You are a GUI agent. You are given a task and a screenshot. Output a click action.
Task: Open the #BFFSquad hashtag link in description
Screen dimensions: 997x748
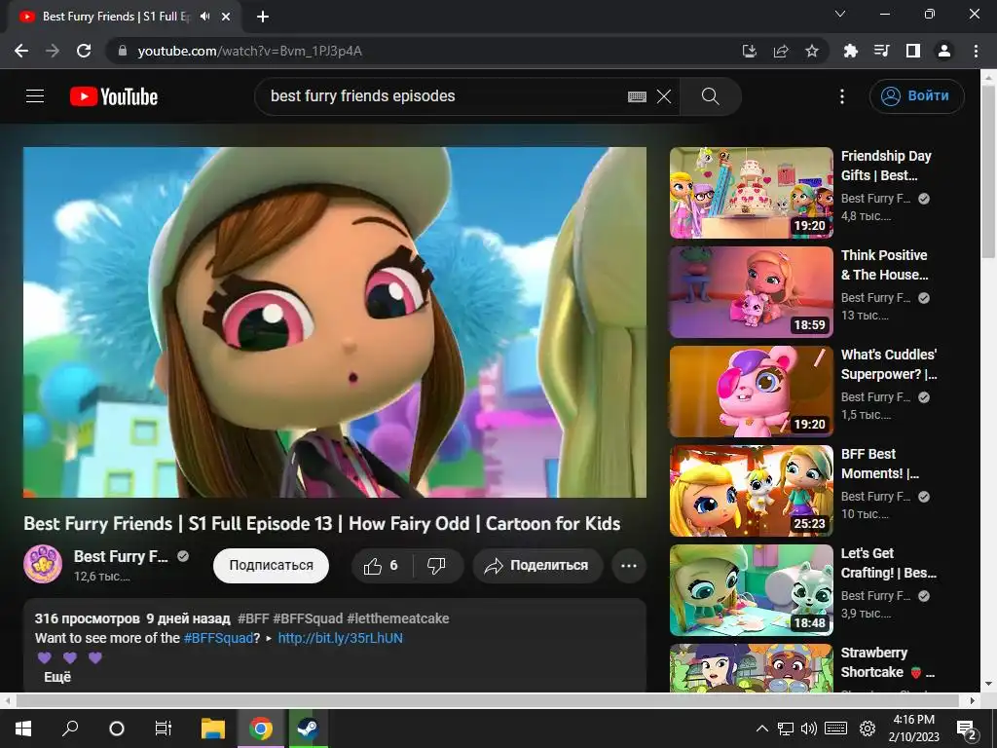point(218,638)
